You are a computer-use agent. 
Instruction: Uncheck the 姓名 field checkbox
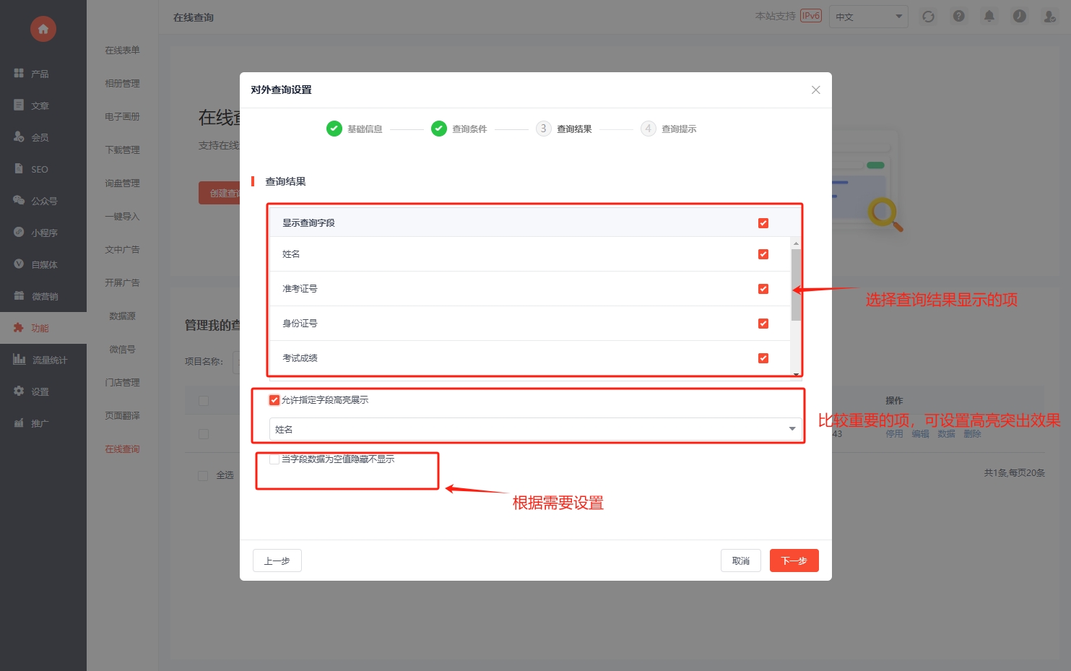tap(763, 254)
